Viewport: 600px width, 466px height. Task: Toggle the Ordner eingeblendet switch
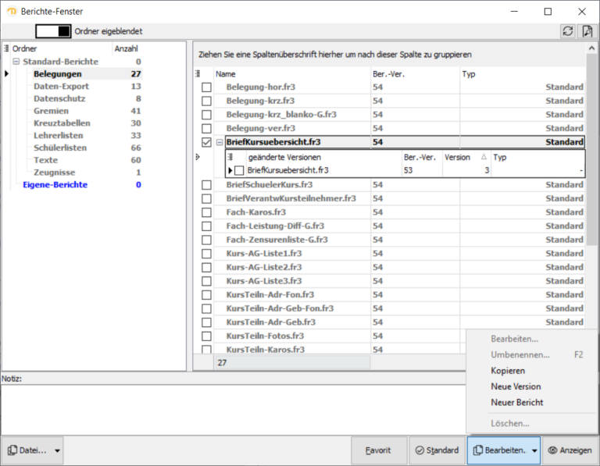pyautogui.click(x=53, y=31)
